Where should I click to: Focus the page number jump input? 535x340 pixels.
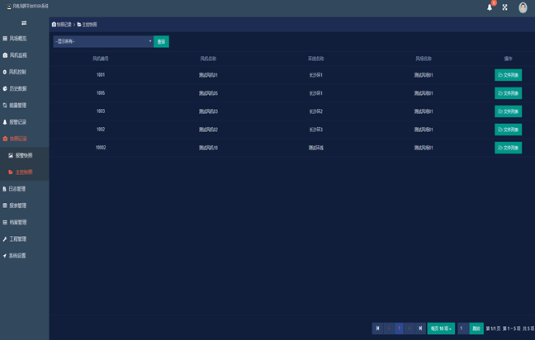pos(462,328)
